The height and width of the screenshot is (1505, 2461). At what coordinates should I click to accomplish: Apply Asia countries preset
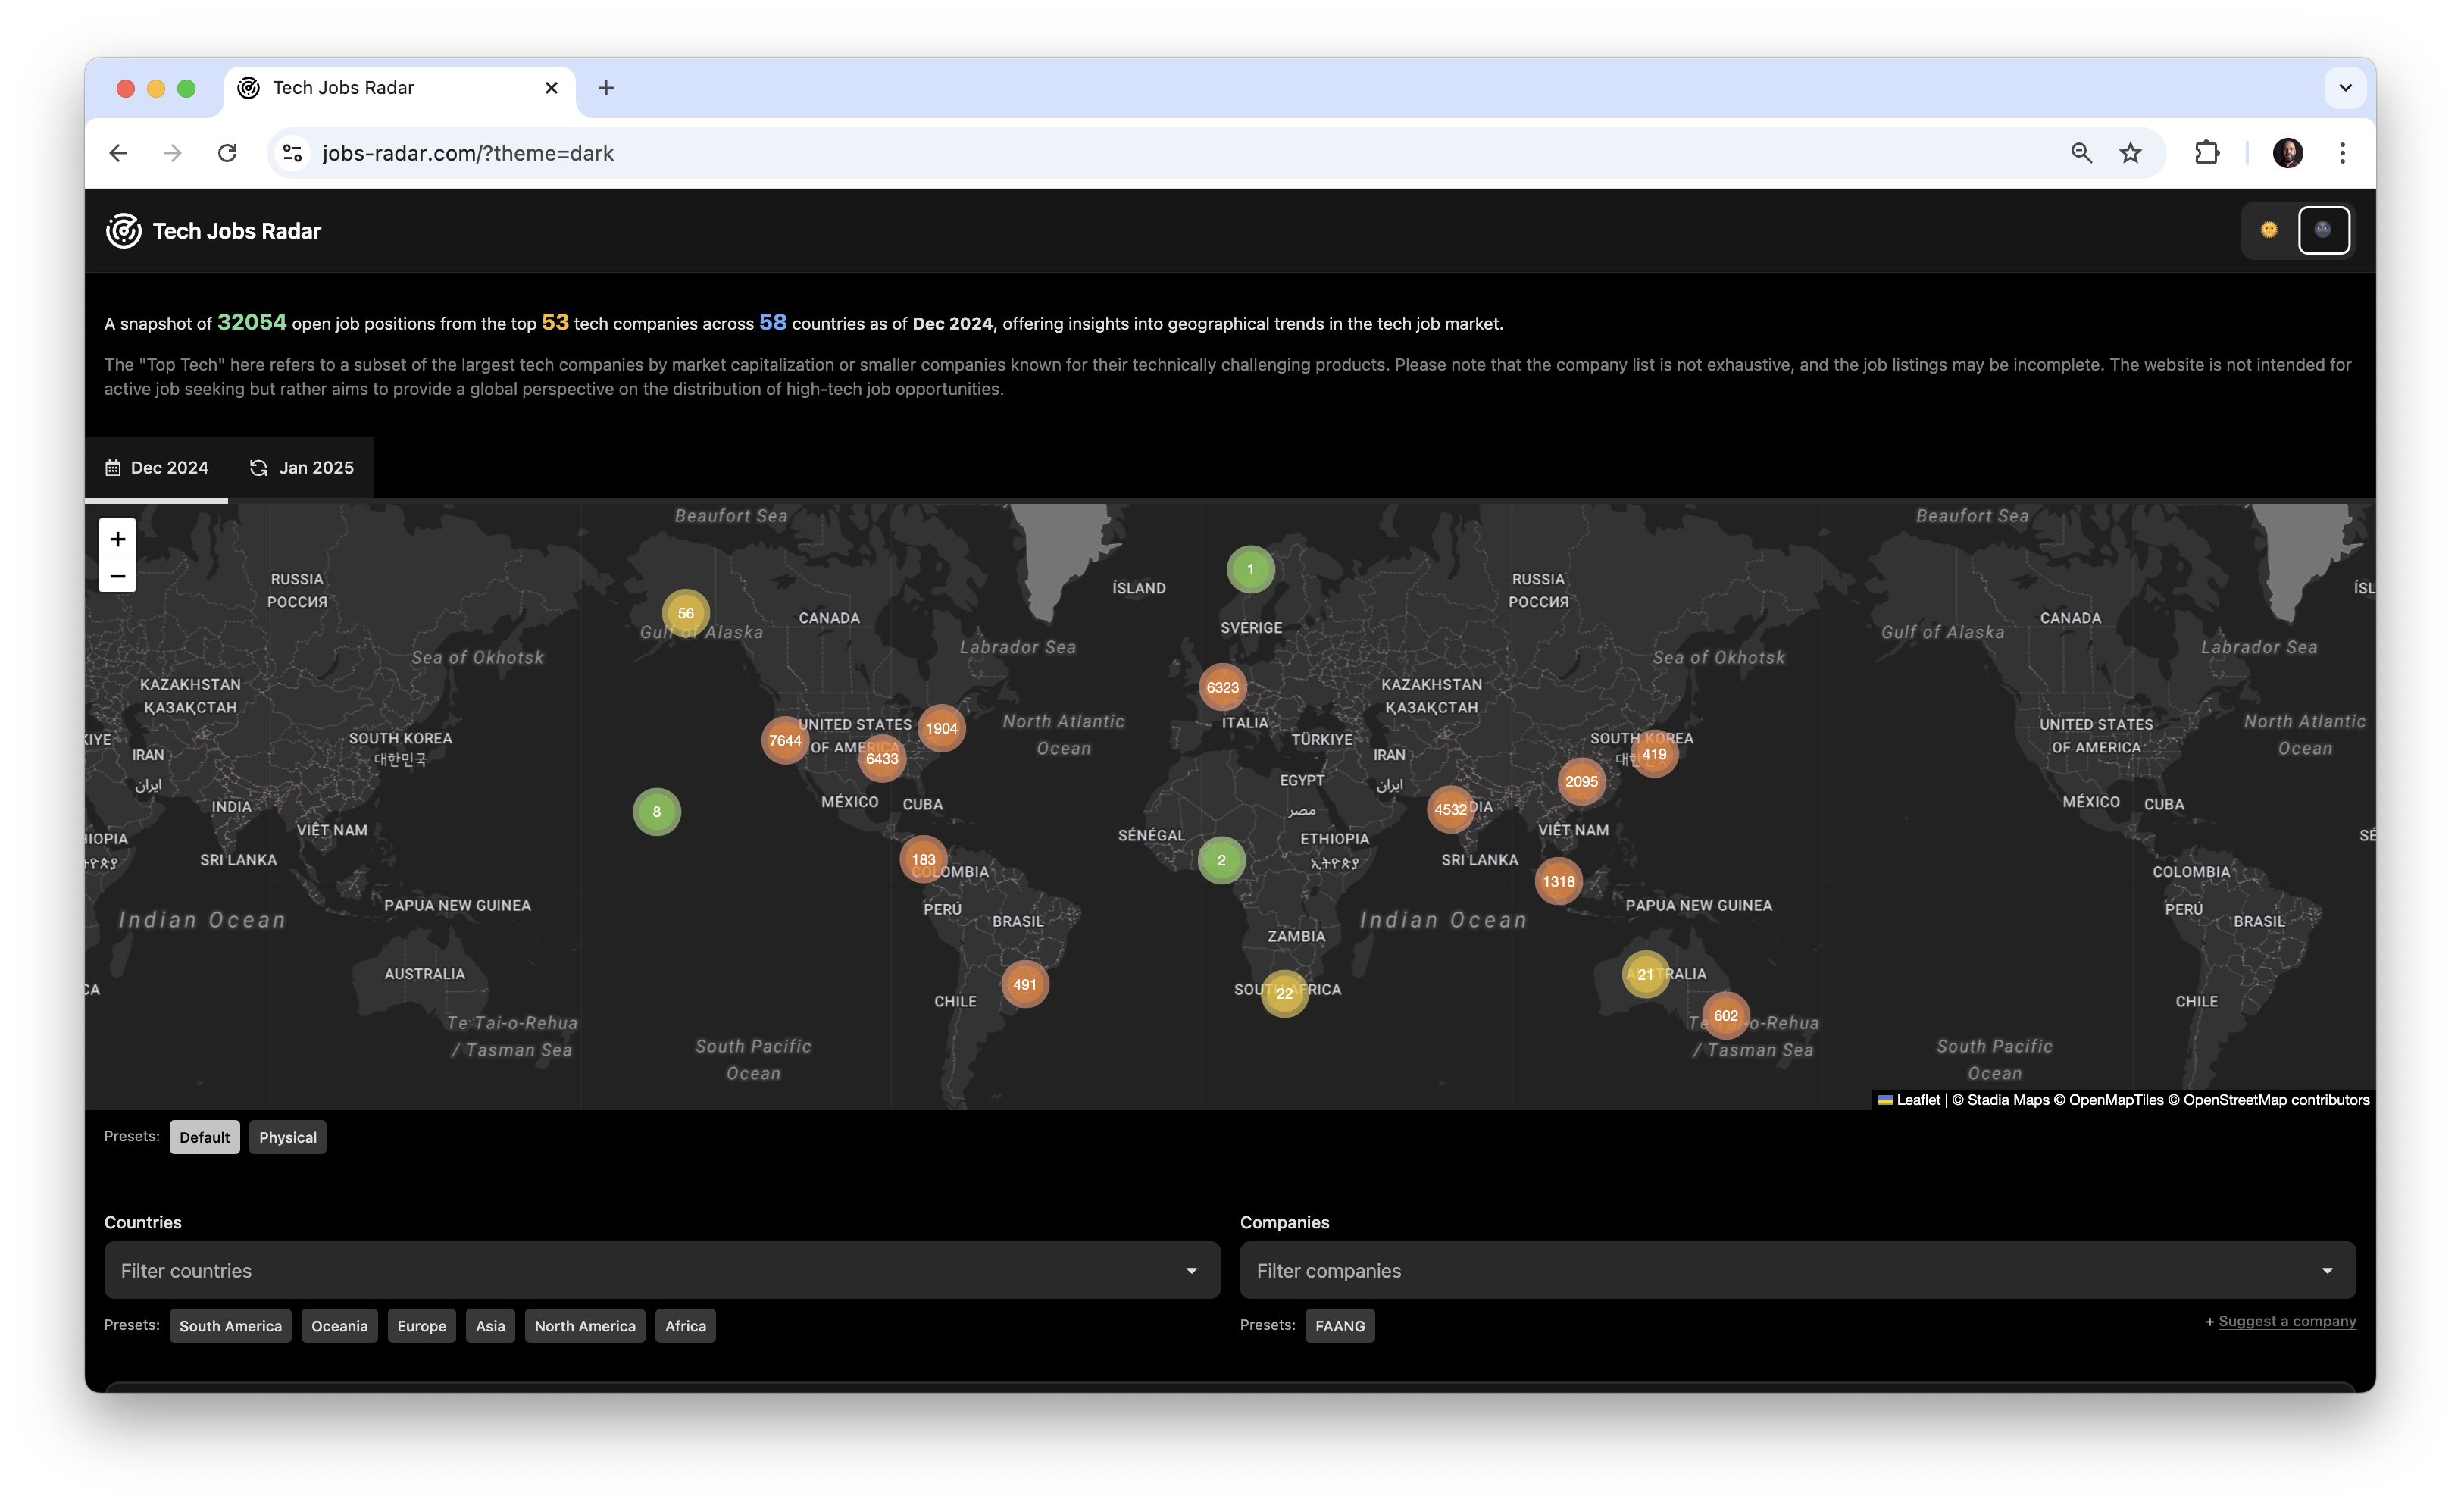(490, 1325)
